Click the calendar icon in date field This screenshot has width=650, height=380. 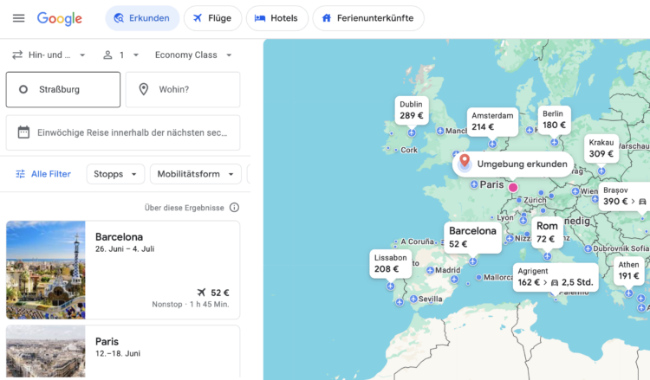pyautogui.click(x=23, y=132)
